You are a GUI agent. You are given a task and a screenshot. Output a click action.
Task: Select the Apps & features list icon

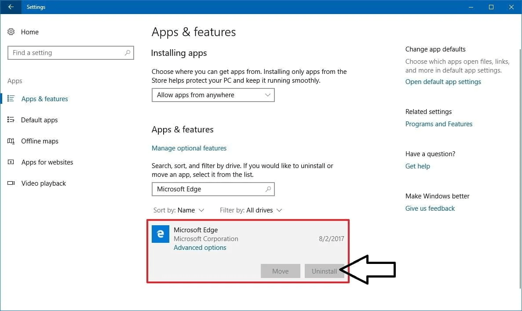[11, 99]
